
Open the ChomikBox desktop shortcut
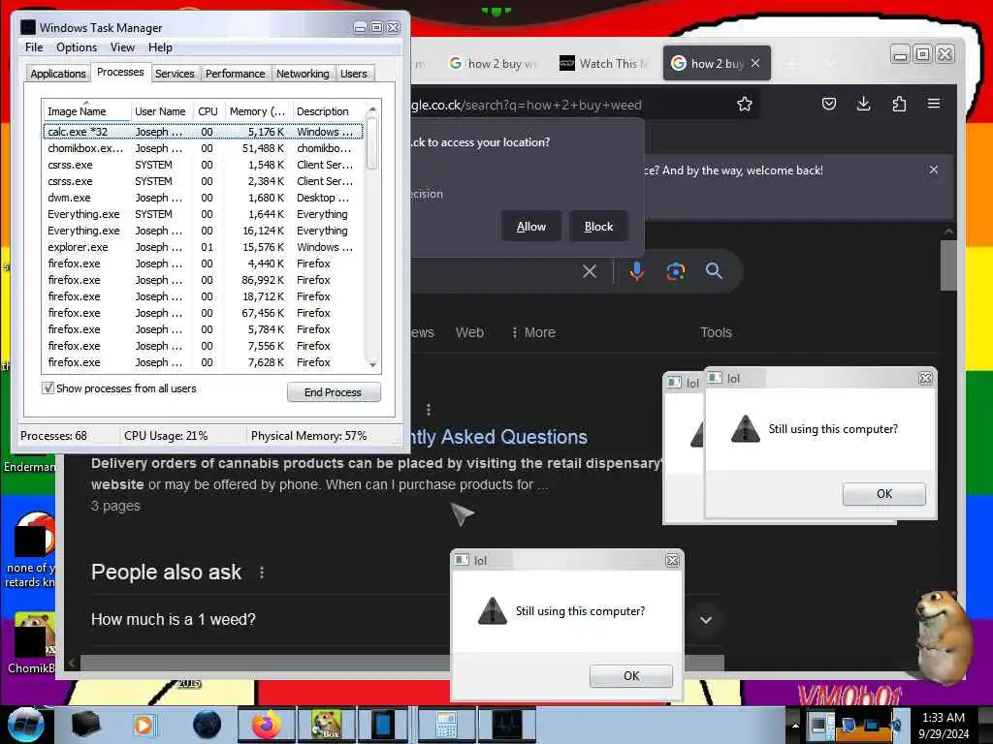point(30,642)
